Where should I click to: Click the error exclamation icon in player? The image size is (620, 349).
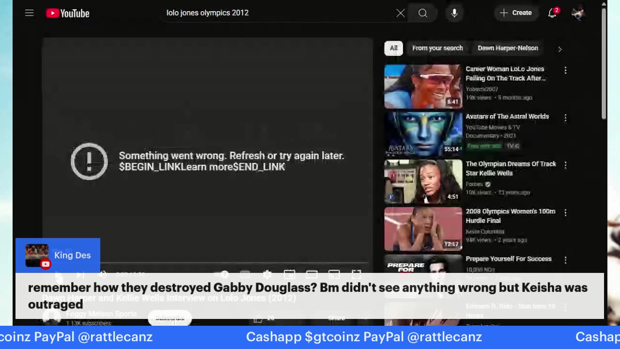point(89,161)
